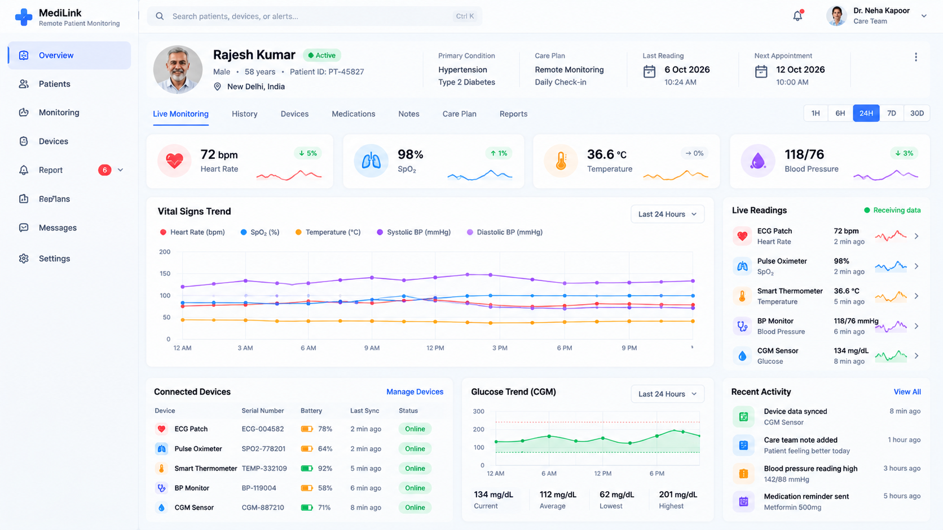Click the search magnifier icon
Viewport: 943px width, 530px height.
pyautogui.click(x=160, y=16)
